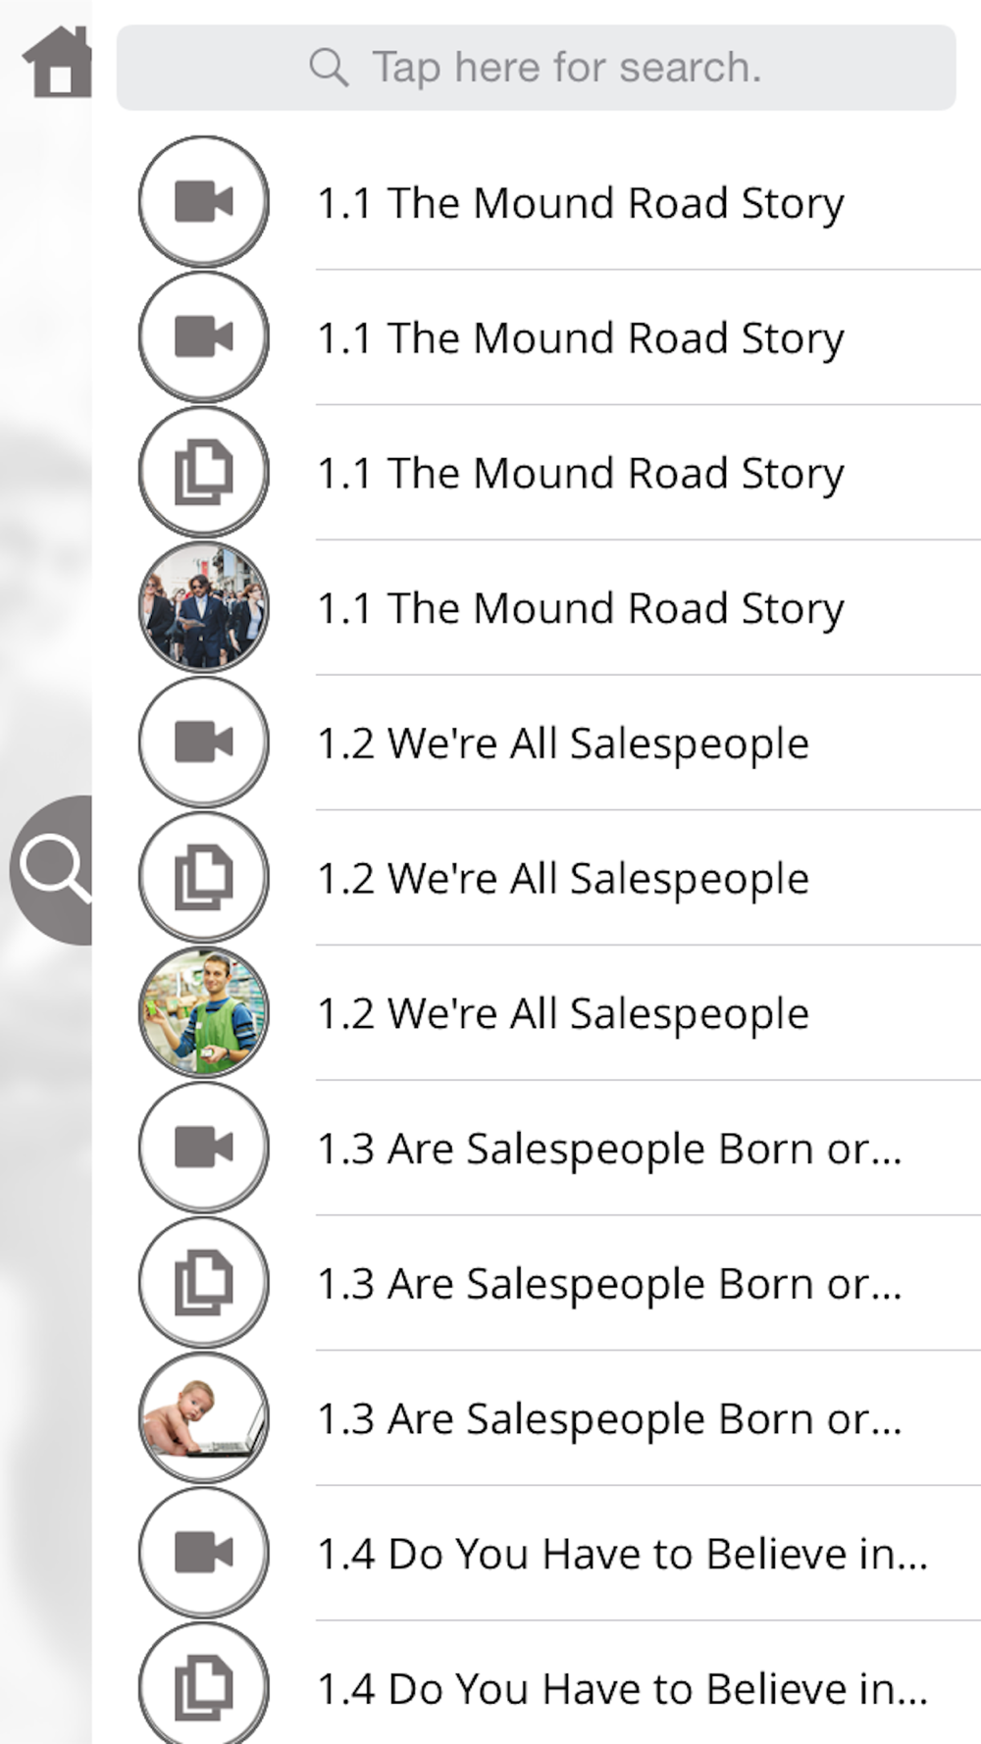Open the document icon for 1.2 We're All Salespeople
This screenshot has width=981, height=1744.
tap(203, 877)
